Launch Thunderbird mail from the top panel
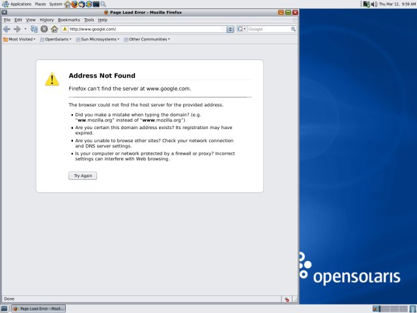The height and width of the screenshot is (313, 417). (x=82, y=5)
